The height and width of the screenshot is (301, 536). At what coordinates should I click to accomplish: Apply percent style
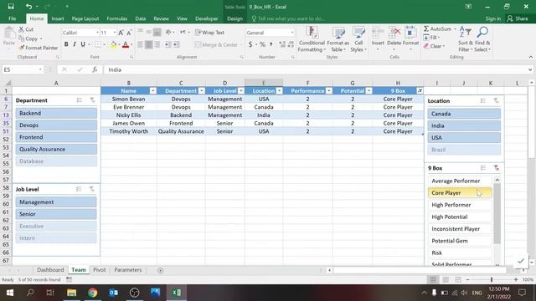click(x=262, y=44)
